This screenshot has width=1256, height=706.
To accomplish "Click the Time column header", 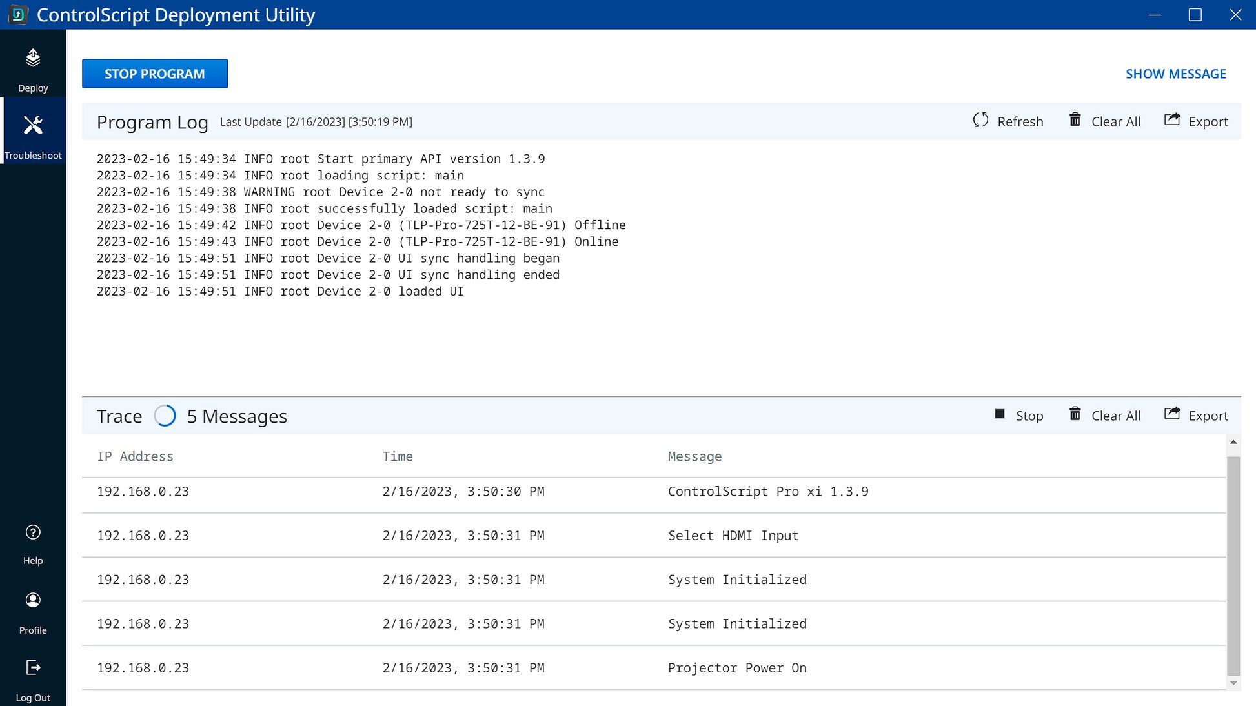I will [398, 456].
